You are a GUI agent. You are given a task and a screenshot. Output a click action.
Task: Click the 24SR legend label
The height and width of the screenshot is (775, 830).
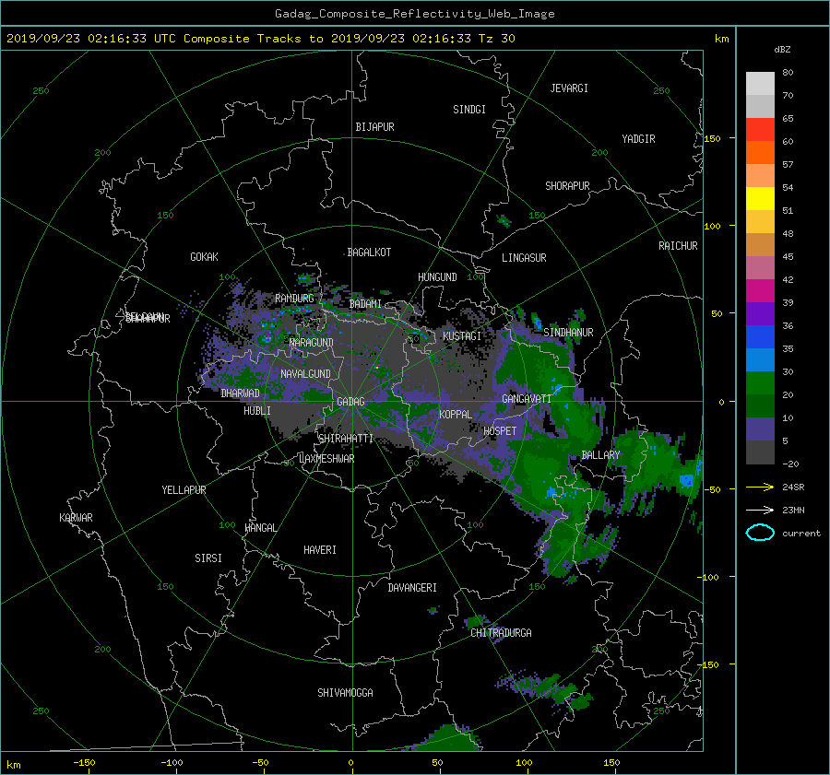click(x=793, y=487)
